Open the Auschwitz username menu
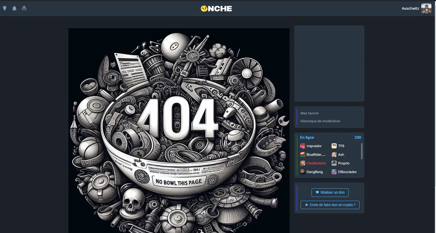The width and height of the screenshot is (436, 233). coord(410,9)
